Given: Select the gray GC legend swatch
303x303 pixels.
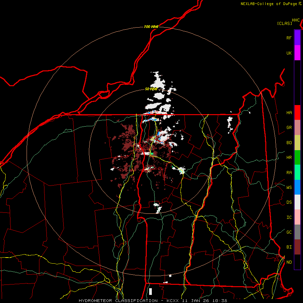Looking at the screenshot, I should 297,232.
